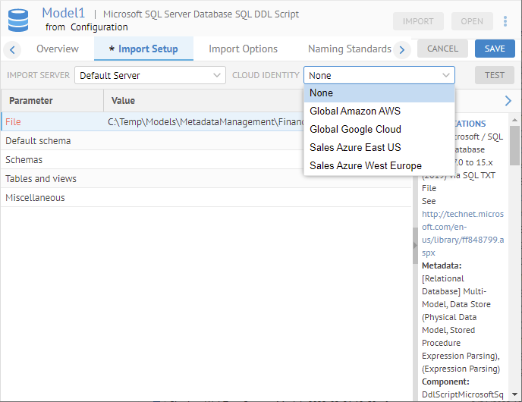Screen dimensions: 522x402
Task: Select Global Amazon AWS from the list
Action: 354,111
